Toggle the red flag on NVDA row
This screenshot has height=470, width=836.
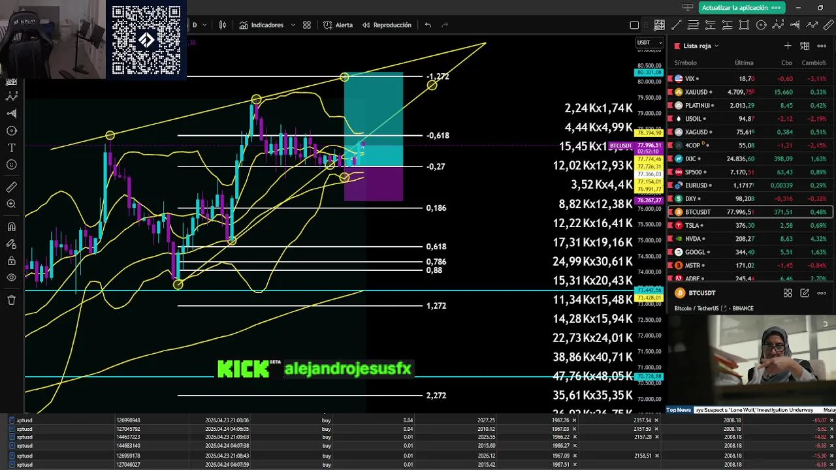click(670, 239)
